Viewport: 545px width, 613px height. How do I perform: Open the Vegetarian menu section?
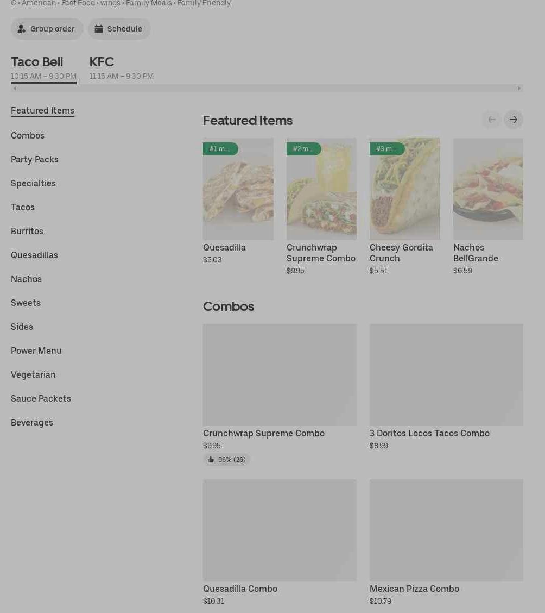(x=33, y=374)
